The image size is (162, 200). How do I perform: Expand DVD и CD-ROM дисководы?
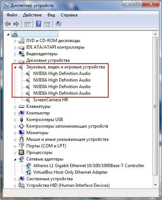(15, 41)
